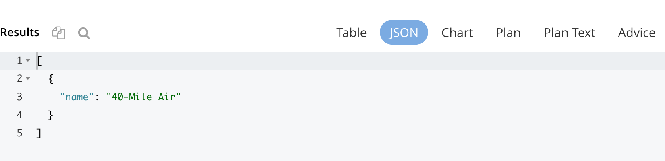Open the Chart tab
665x161 pixels.
[457, 33]
